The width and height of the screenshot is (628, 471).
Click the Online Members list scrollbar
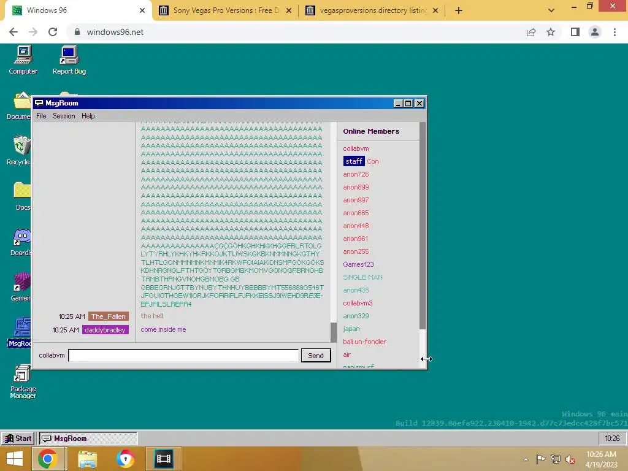click(x=422, y=226)
